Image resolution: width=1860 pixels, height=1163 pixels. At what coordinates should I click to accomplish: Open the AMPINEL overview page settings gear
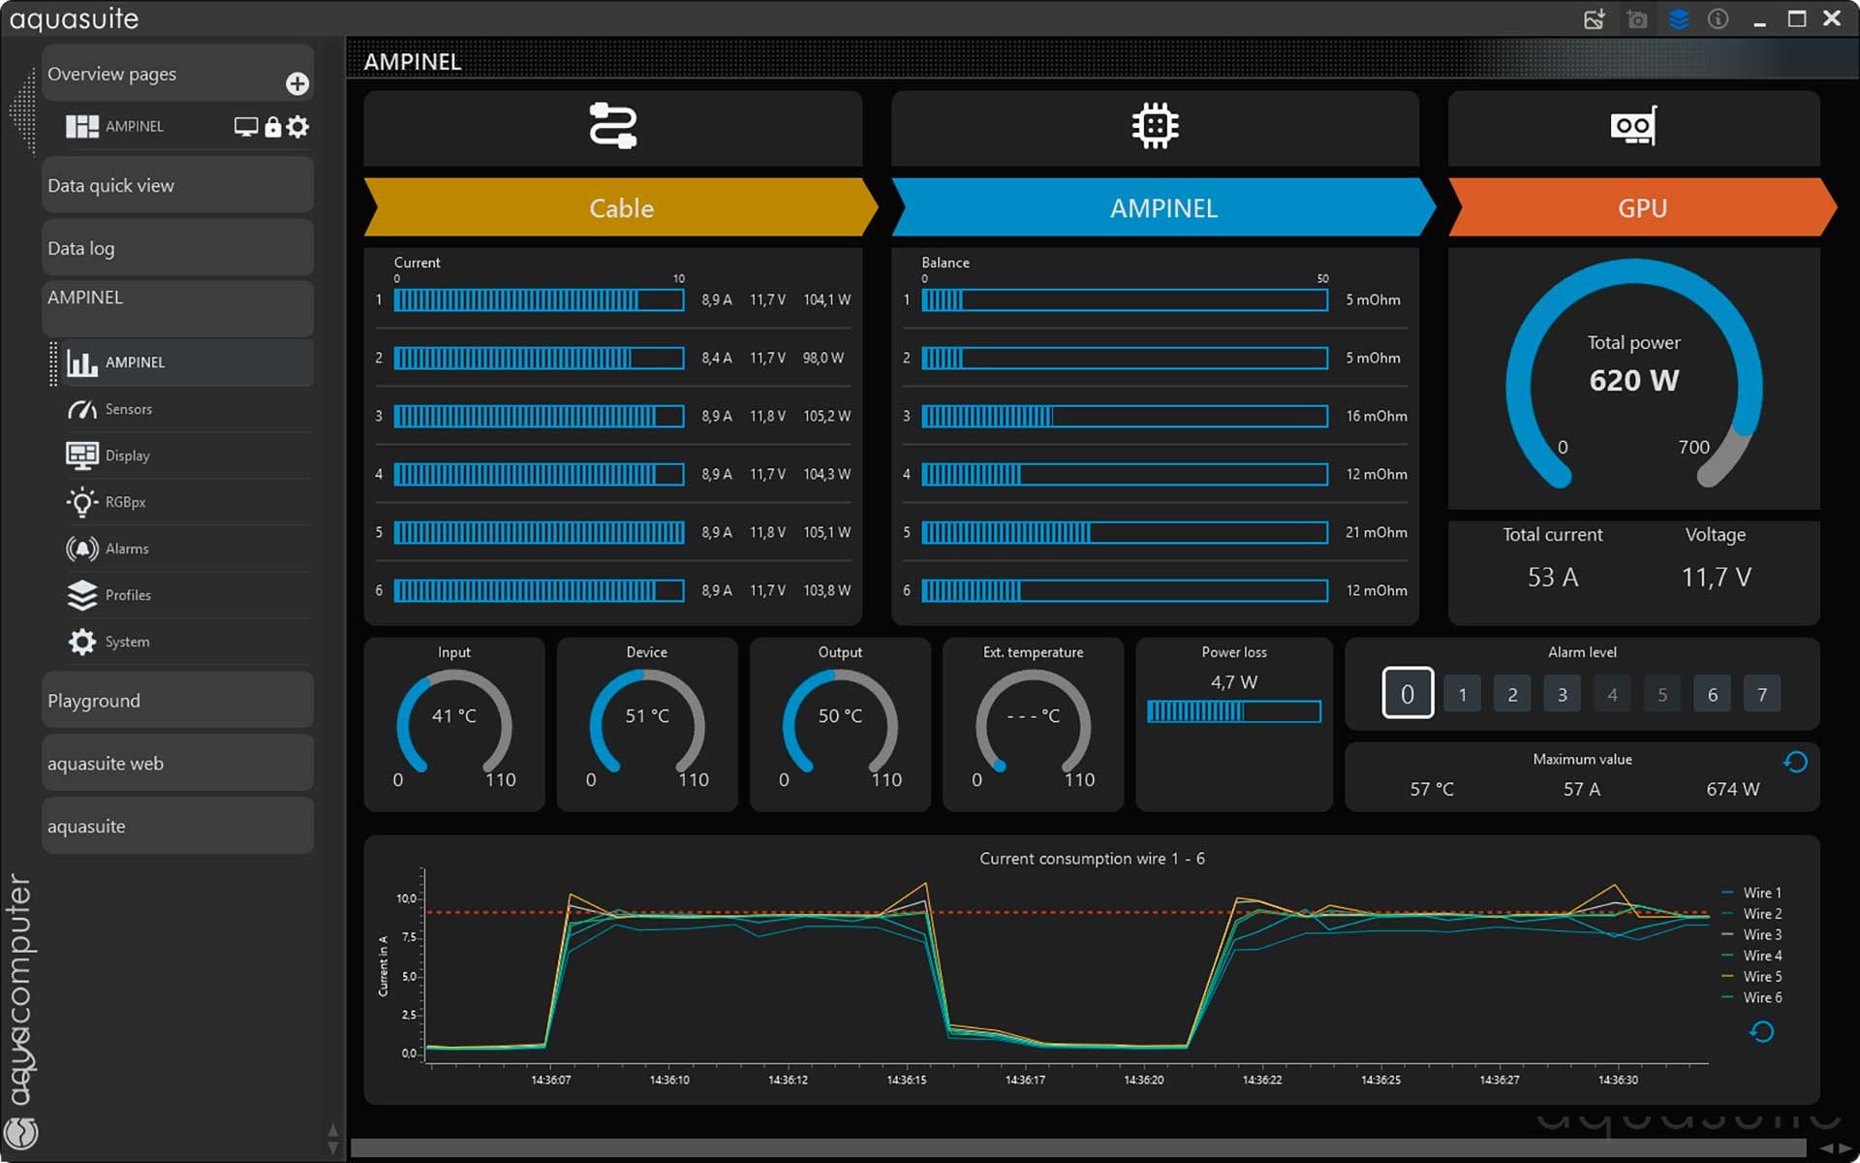[x=298, y=127]
